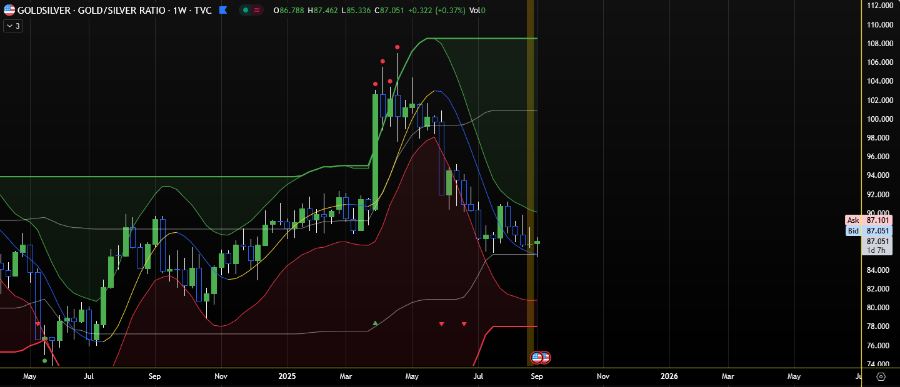Click the 2025 label on the time axis

[287, 376]
